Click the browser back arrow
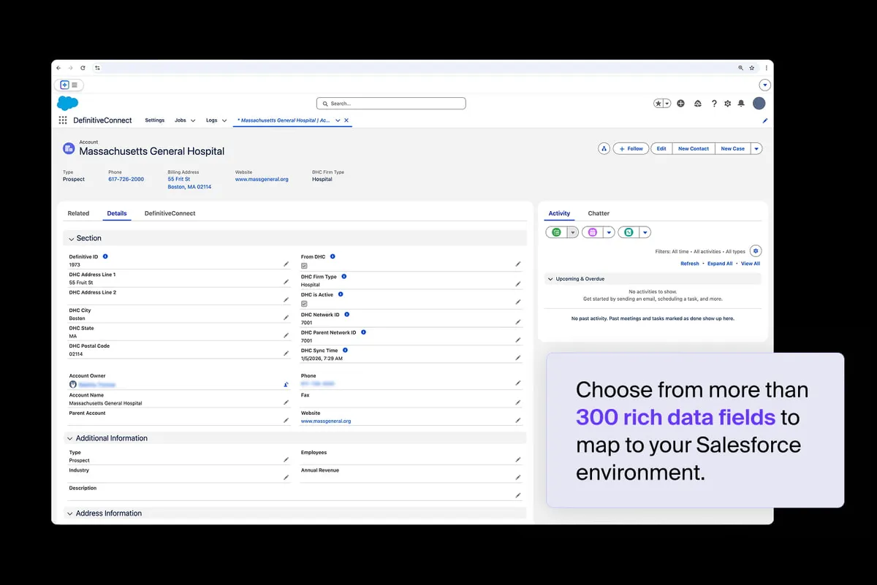877x585 pixels. pos(58,68)
